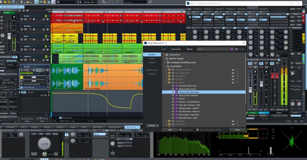
Task: Click the Plug-in Browser search field
Action: [x=213, y=49]
